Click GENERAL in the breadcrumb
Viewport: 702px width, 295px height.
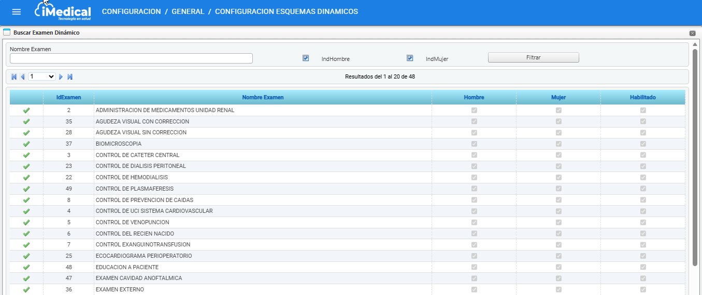point(188,11)
